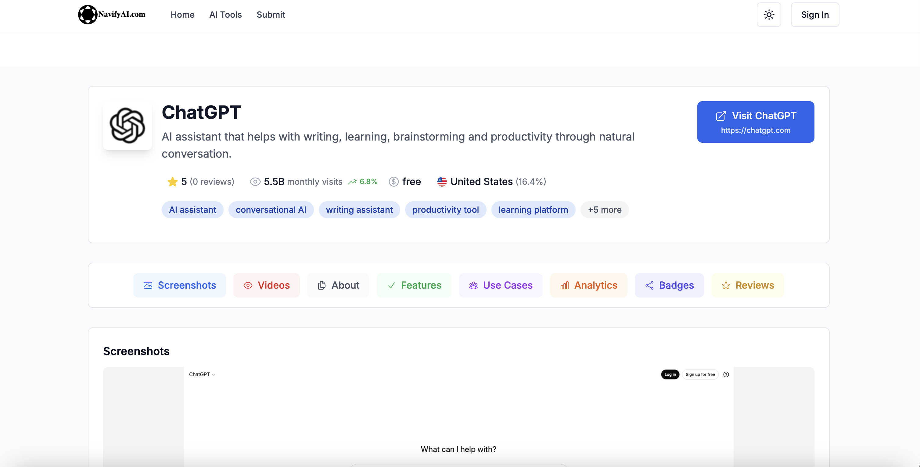Click the green trending arrow icon
Image resolution: width=920 pixels, height=467 pixels.
(x=353, y=182)
